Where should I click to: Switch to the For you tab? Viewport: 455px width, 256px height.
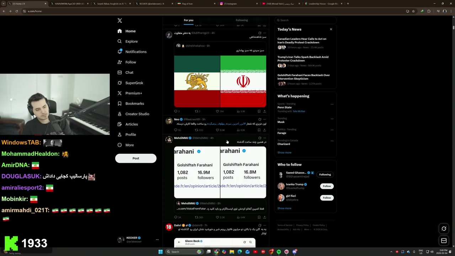188,20
